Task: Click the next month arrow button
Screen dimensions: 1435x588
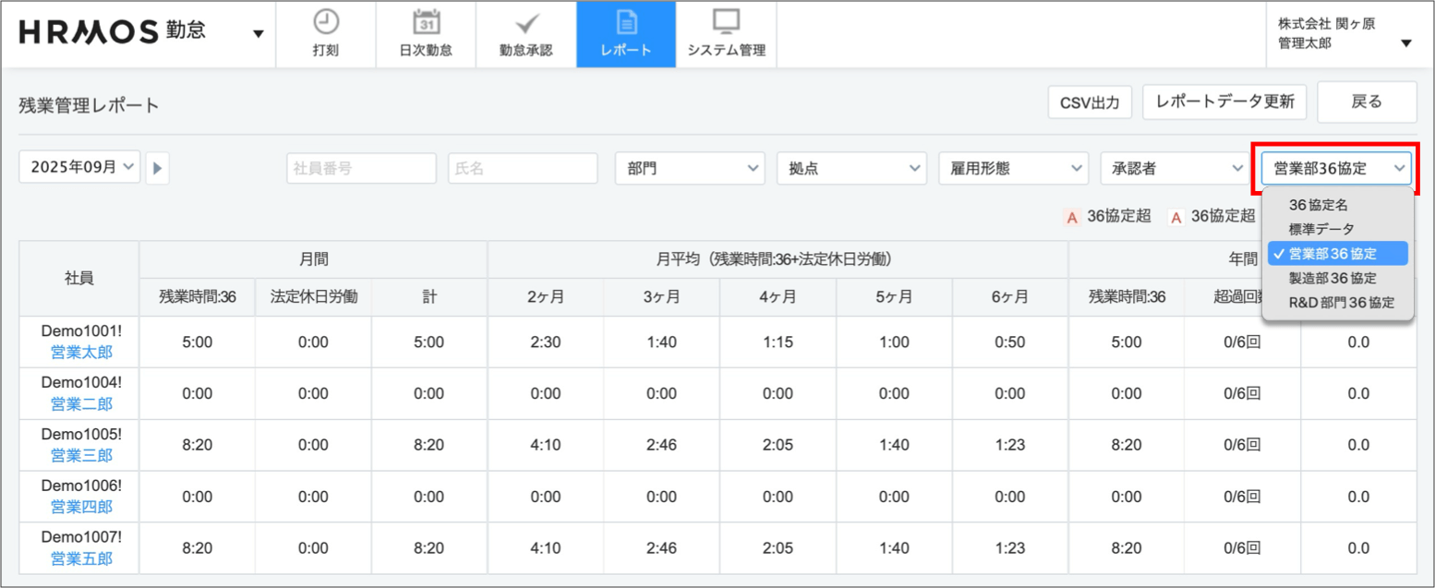Action: (157, 168)
